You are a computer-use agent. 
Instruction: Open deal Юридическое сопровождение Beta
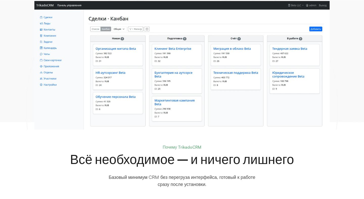point(288,75)
